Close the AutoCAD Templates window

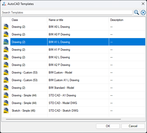point(143,4)
